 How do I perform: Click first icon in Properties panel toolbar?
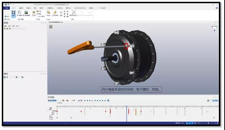point(5,77)
